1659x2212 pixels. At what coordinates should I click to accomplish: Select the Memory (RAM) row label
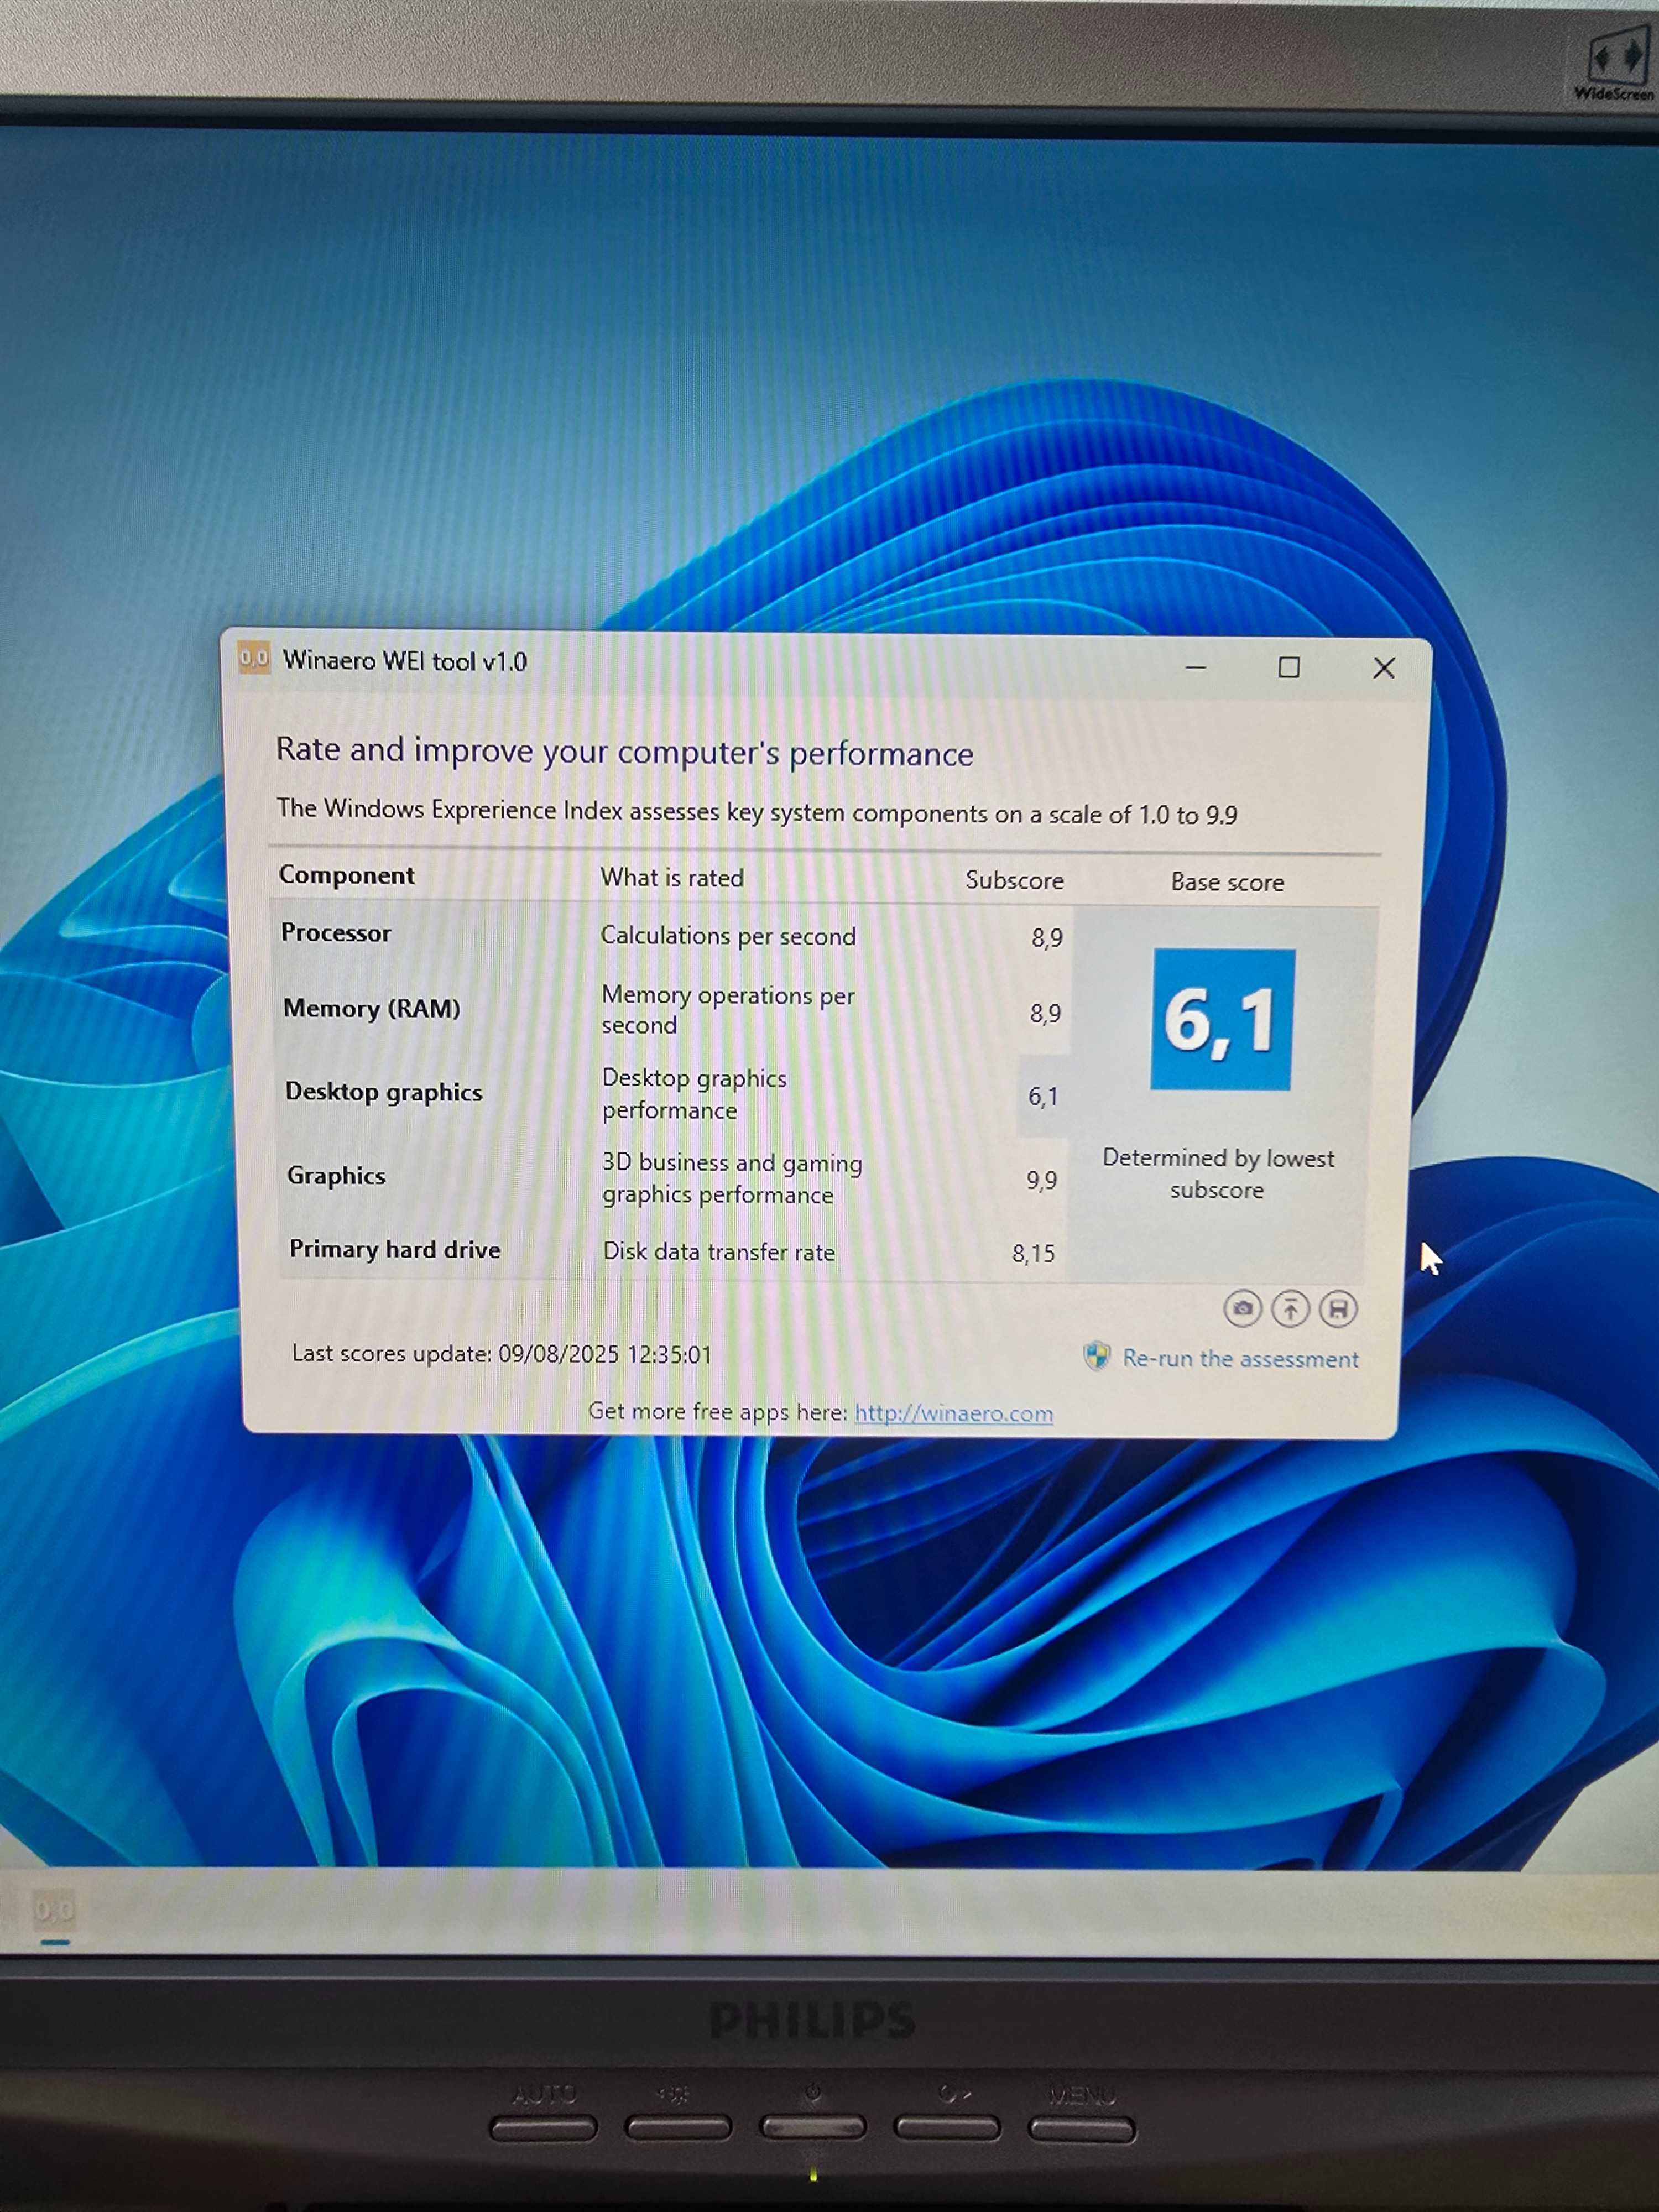pos(372,1008)
